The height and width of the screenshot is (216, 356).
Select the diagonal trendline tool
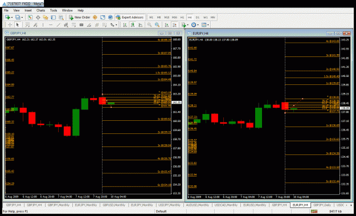(58, 25)
